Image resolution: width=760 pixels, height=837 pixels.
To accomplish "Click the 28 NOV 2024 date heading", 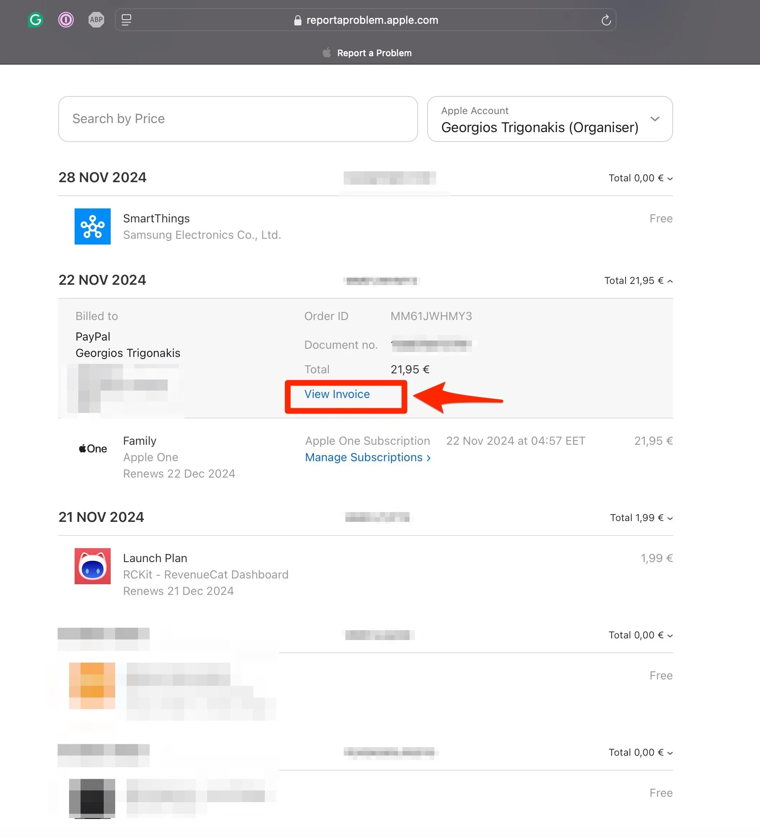I will click(x=102, y=177).
